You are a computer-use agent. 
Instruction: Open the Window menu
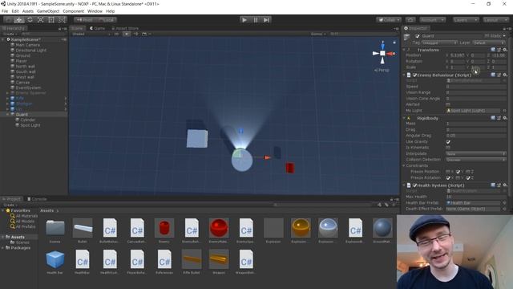pos(95,11)
